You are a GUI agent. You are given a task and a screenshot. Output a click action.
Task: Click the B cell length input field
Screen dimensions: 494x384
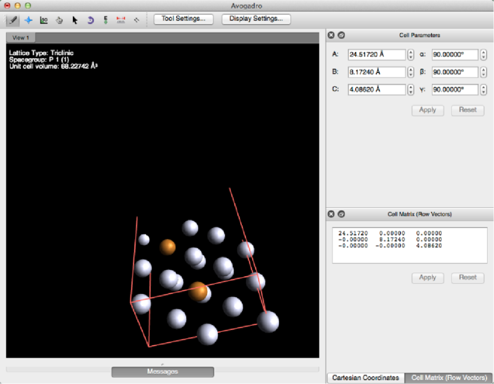click(x=376, y=72)
